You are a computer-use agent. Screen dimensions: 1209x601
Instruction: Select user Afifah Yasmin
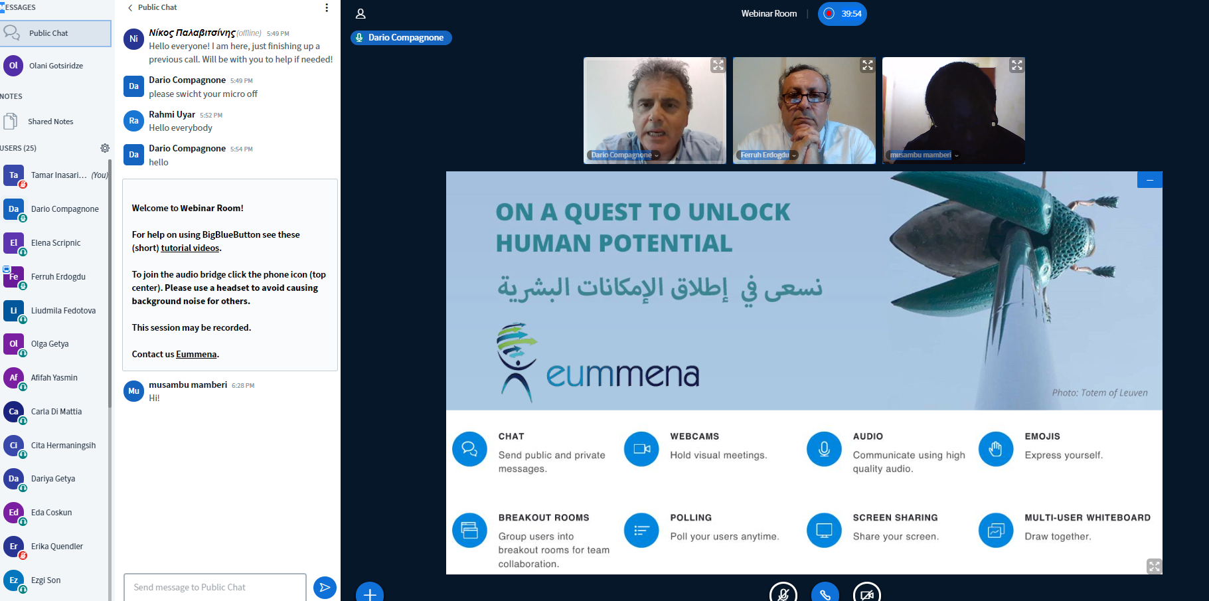point(54,378)
